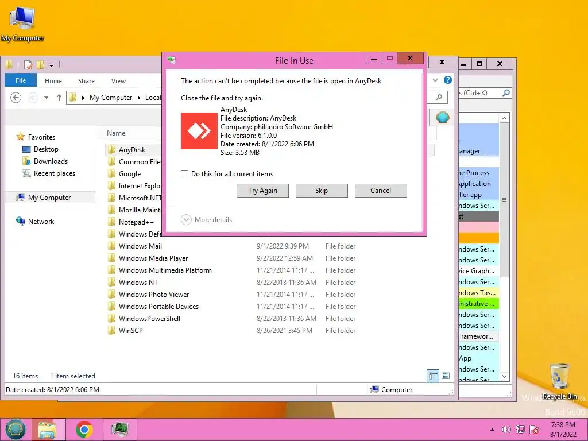The height and width of the screenshot is (441, 588).
Task: Check Do this for all current items
Action: 184,173
